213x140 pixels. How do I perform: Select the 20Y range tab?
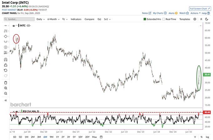pos(87,137)
